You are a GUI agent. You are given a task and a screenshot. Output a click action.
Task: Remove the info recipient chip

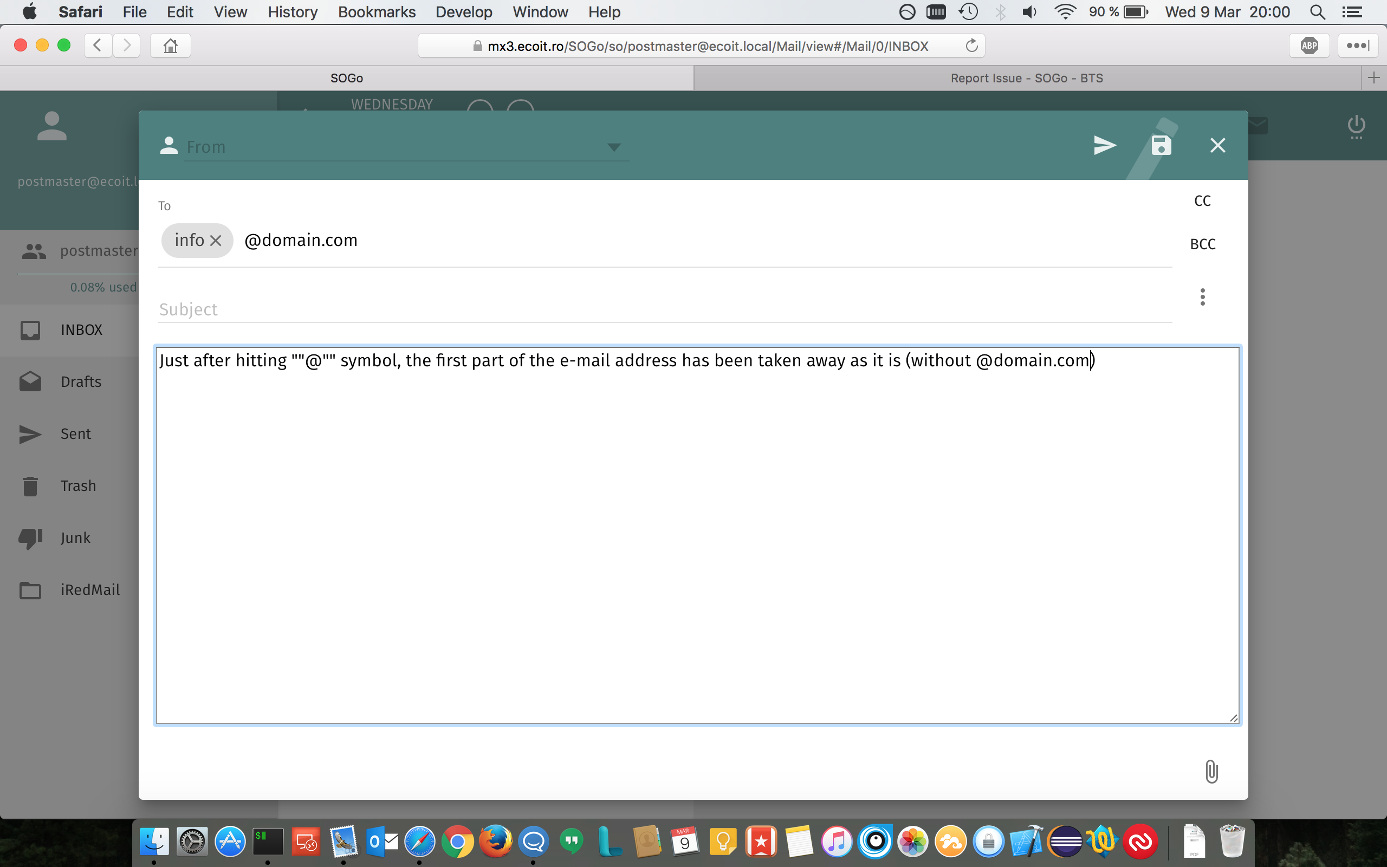coord(216,241)
